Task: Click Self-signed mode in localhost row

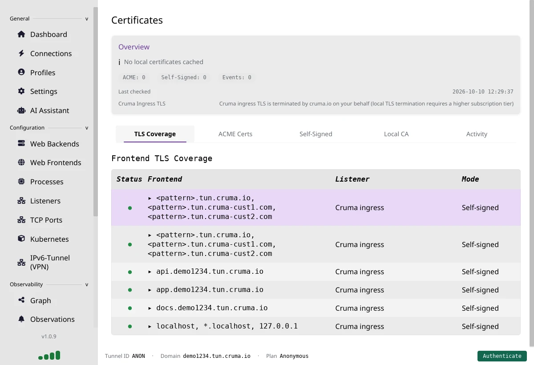Action: (x=480, y=326)
